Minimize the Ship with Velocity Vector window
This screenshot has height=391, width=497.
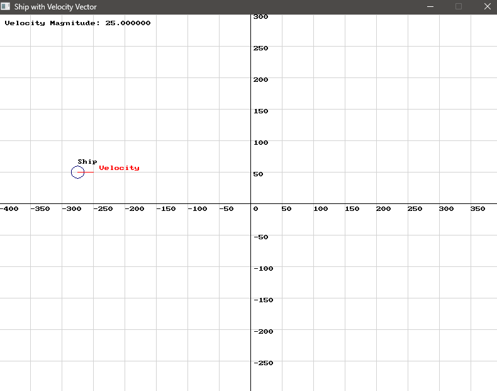point(431,6)
